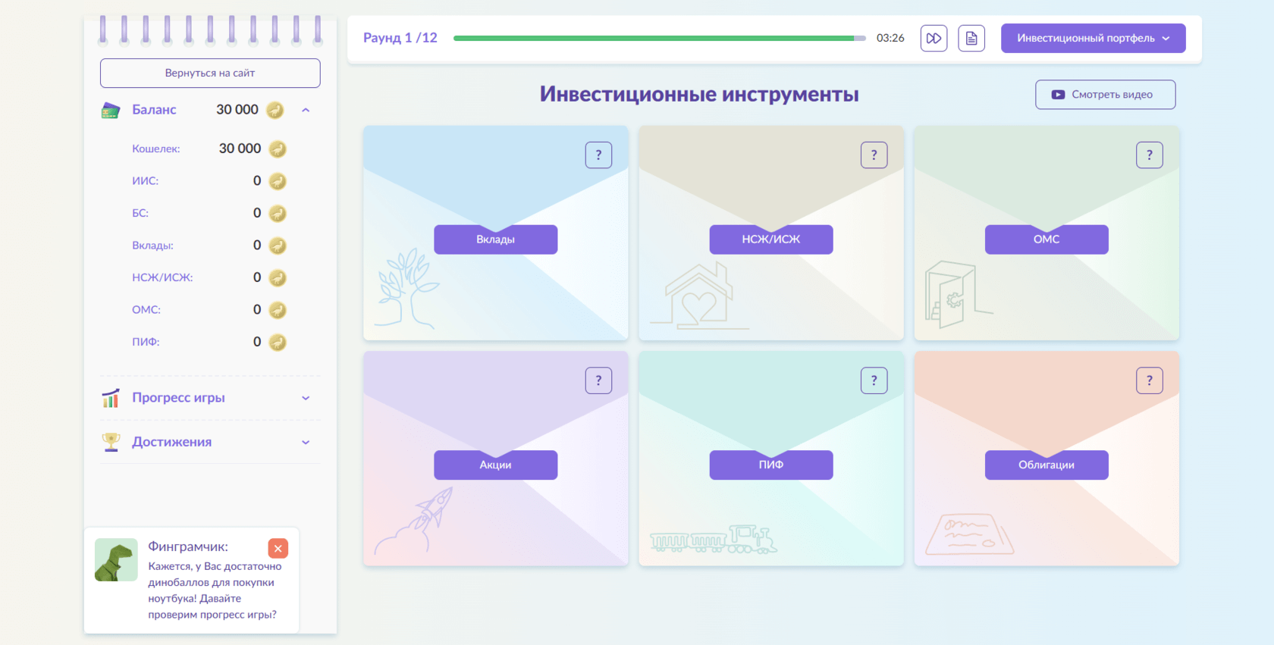Click Вернуться на сайт button
This screenshot has height=645, width=1274.
coord(210,73)
